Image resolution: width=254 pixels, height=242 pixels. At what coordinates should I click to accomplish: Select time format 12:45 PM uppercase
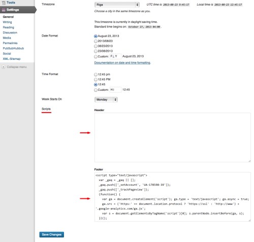(x=96, y=80)
